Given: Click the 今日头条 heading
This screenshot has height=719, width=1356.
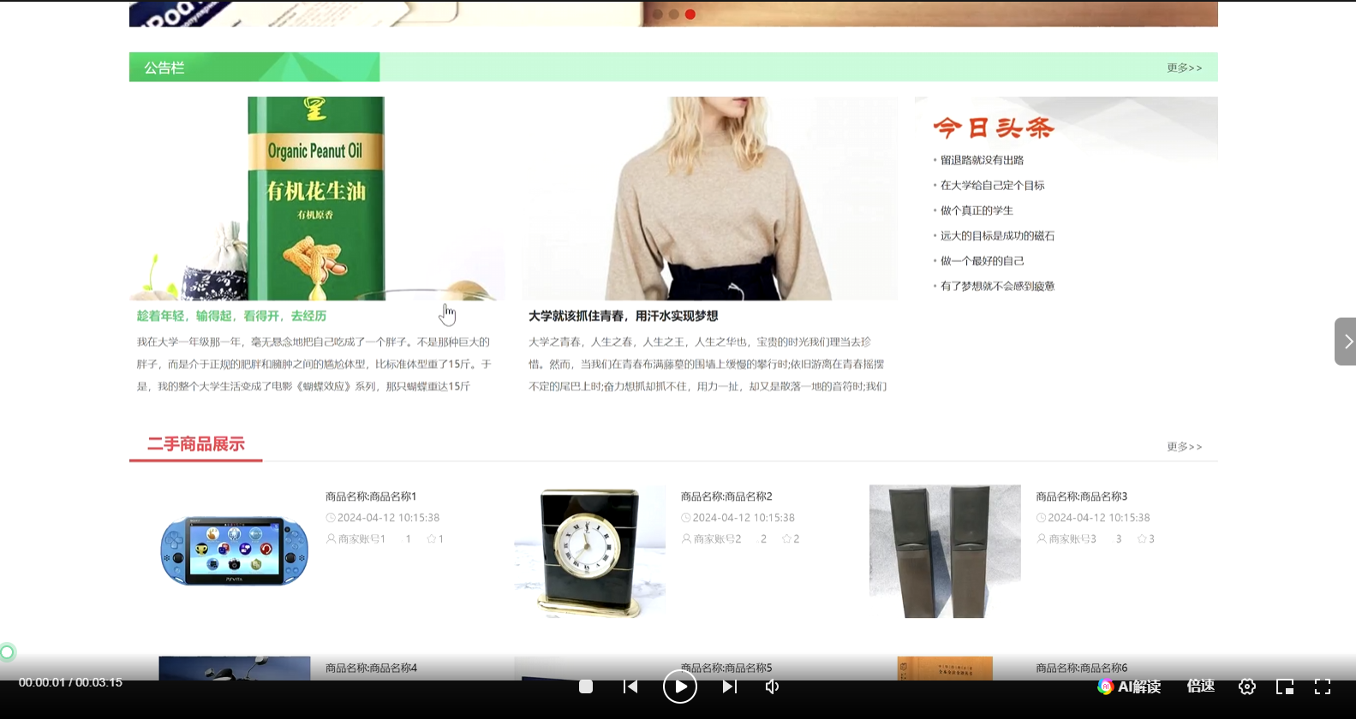Looking at the screenshot, I should [994, 128].
